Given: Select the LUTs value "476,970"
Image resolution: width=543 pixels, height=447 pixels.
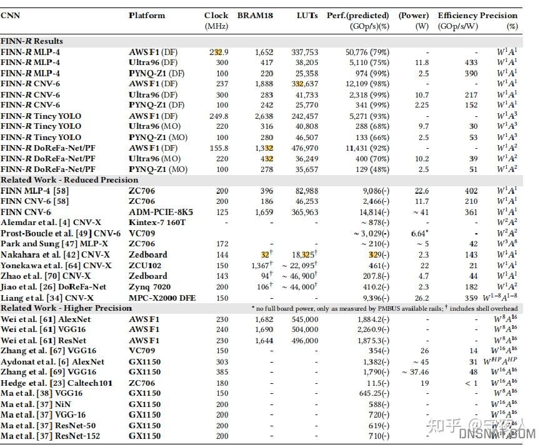Looking at the screenshot, I should (305, 148).
